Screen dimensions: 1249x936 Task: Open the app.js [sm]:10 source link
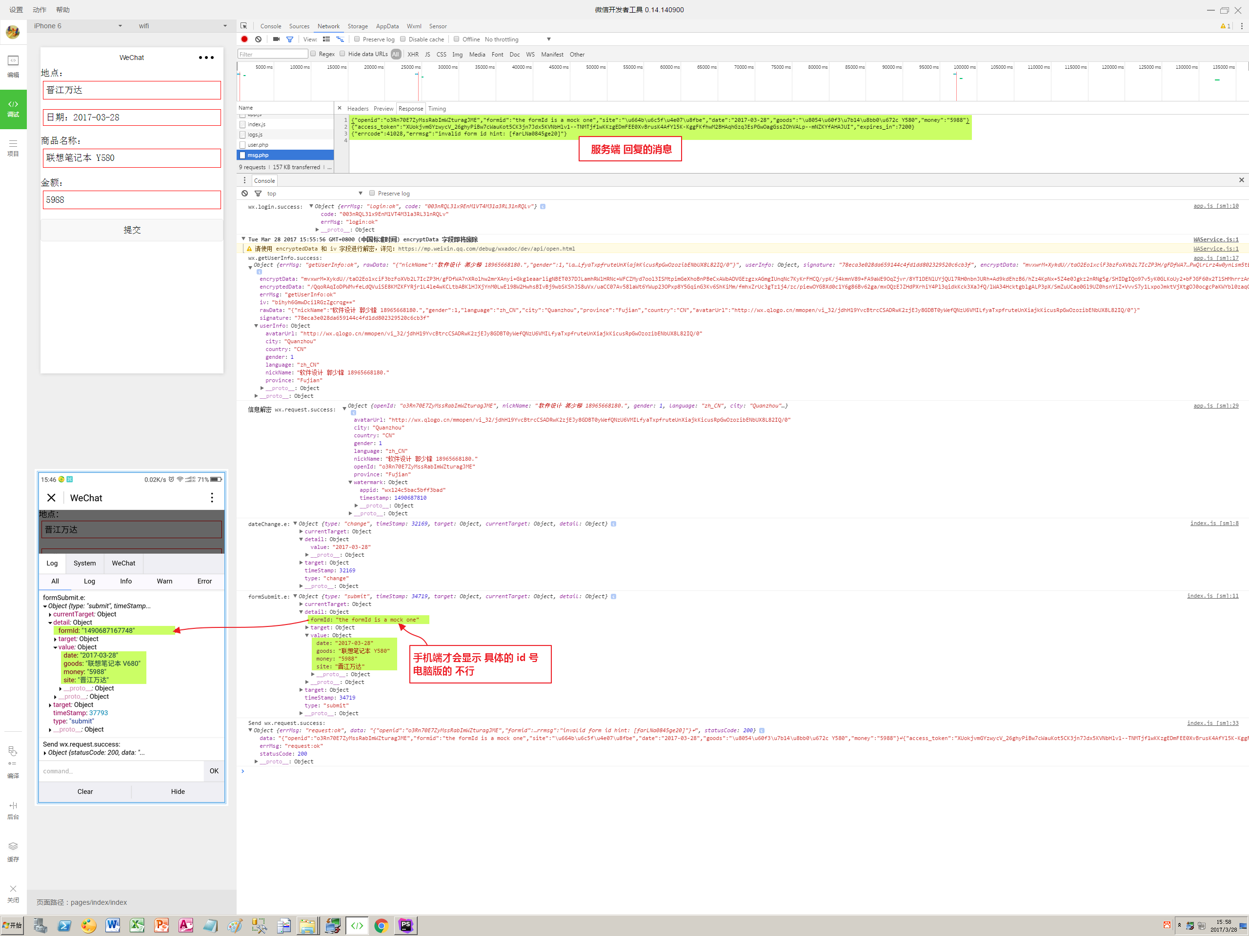(1216, 206)
